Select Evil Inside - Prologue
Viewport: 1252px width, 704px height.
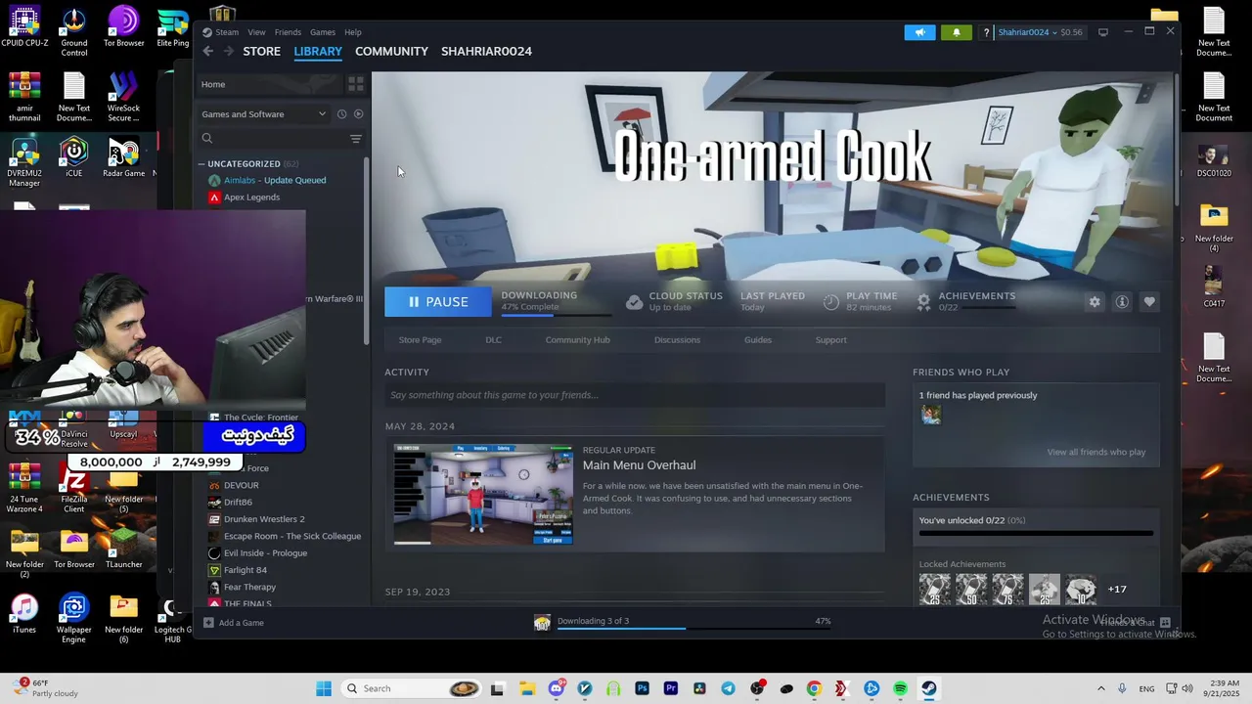point(265,553)
